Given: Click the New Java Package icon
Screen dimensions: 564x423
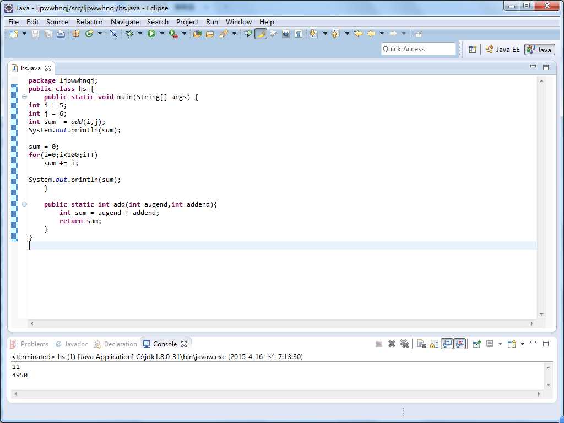Looking at the screenshot, I should [76, 34].
